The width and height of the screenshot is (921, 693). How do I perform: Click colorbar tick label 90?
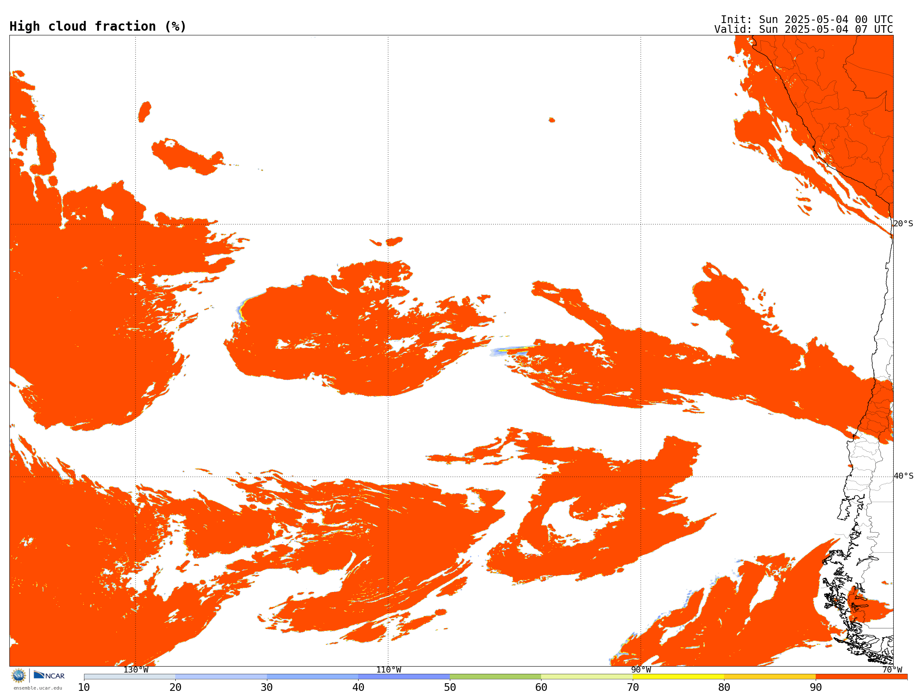(x=816, y=687)
